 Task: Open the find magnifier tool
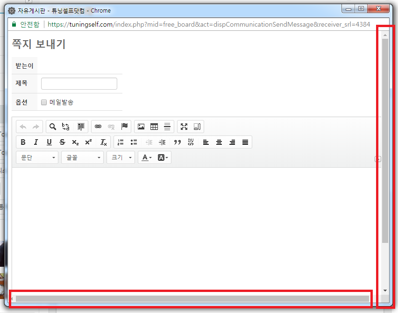(53, 127)
